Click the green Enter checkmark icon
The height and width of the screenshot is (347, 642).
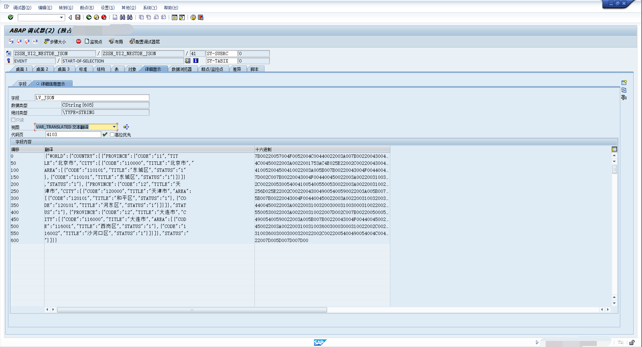pyautogui.click(x=11, y=17)
